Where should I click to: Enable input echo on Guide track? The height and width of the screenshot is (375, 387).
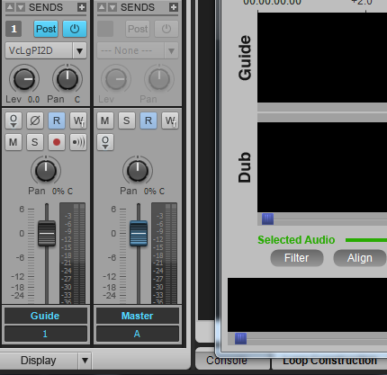coord(78,142)
